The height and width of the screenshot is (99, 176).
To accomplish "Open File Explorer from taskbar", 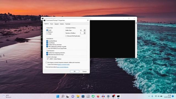I will pyautogui.click(x=78, y=96).
